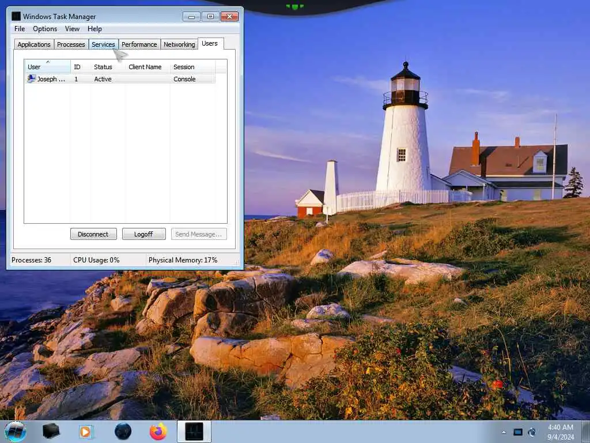This screenshot has height=443, width=590.
Task: Select the Users tab
Action: (210, 43)
